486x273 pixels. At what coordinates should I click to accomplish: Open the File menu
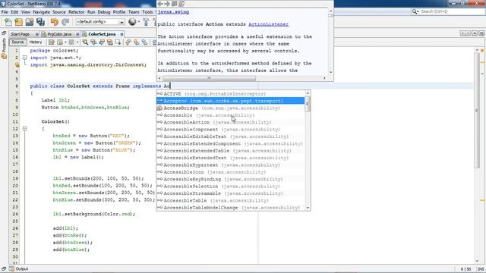click(5, 12)
